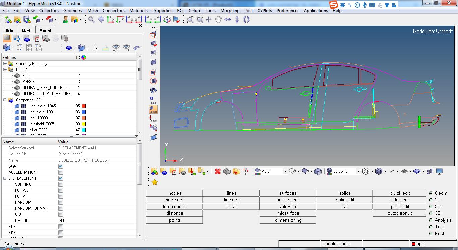This screenshot has height=250, width=458.
Task: Open the Geometry menu
Action: [x=73, y=10]
